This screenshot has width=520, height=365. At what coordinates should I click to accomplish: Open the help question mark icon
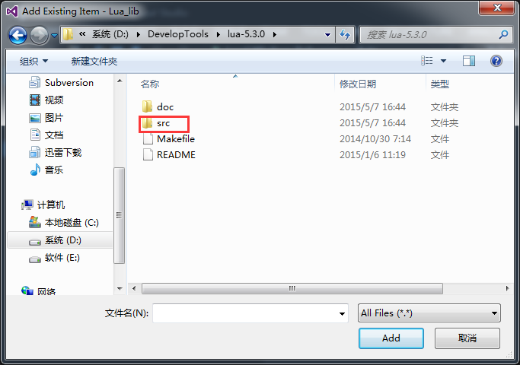496,61
